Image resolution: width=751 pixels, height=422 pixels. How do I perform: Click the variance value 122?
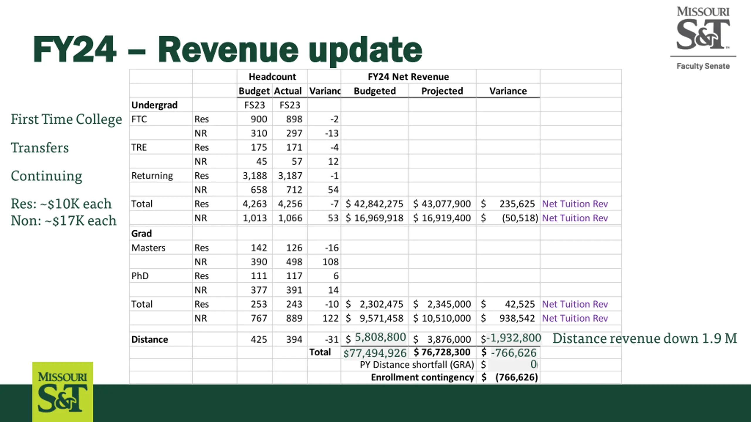[331, 318]
